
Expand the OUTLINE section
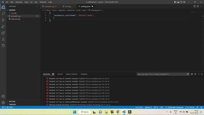click(12, 102)
